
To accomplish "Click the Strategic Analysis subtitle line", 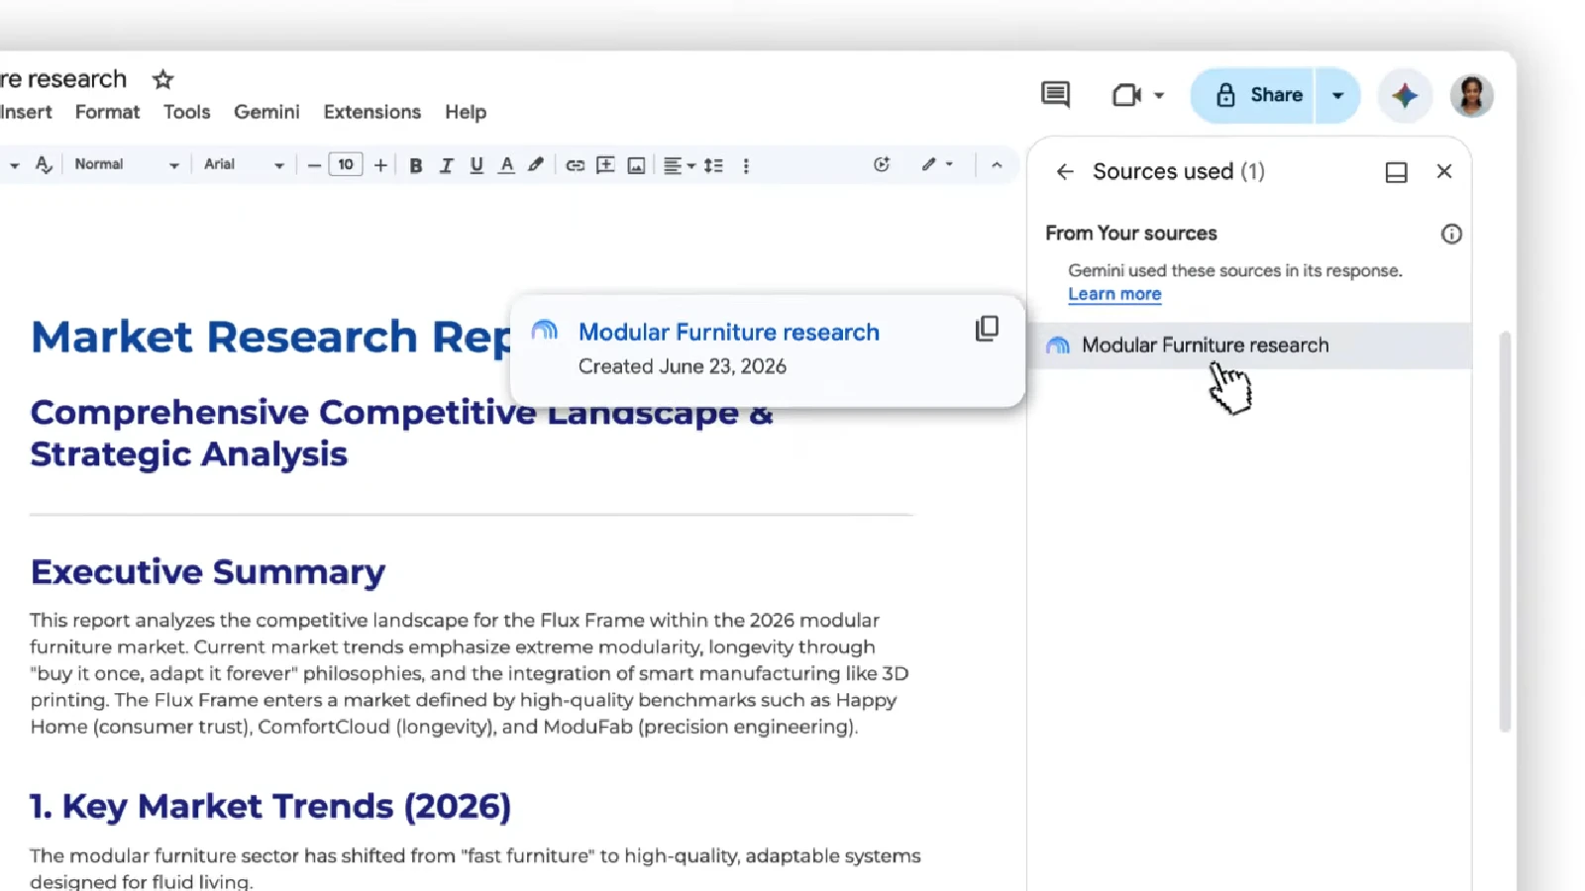I will 188,454.
